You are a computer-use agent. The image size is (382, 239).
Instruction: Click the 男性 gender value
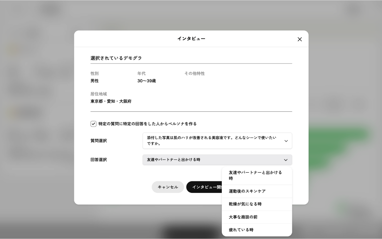tap(95, 81)
